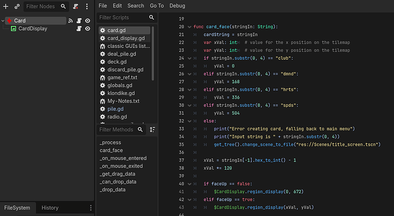Open deal_pile.gd script

(125, 54)
